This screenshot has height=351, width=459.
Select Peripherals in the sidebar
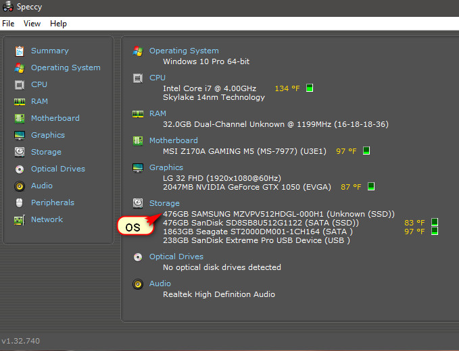pyautogui.click(x=53, y=202)
